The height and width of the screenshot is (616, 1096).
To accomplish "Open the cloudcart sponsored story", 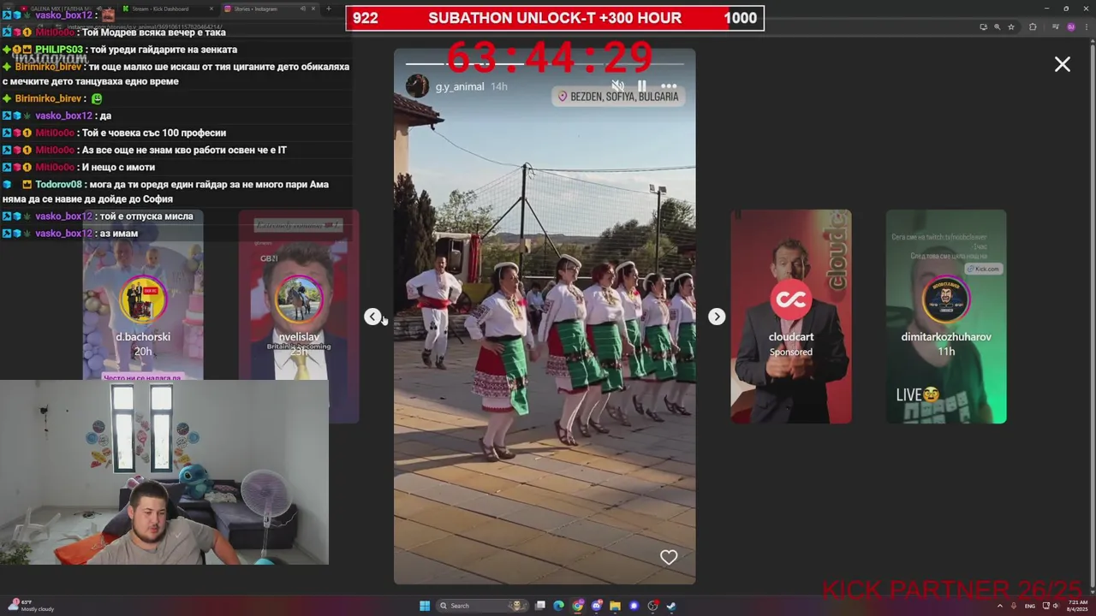I will point(791,317).
